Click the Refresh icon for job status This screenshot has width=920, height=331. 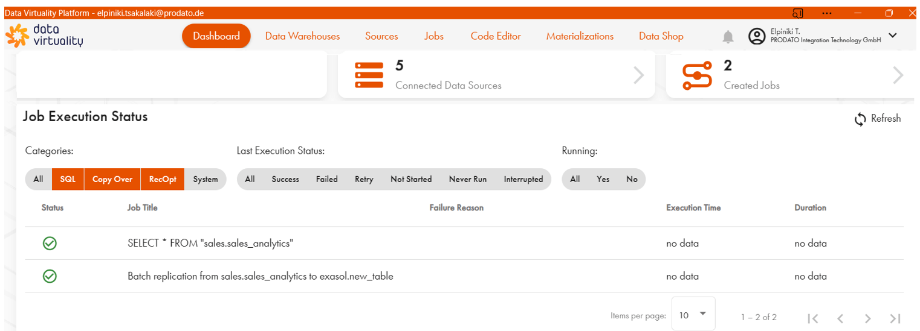[x=860, y=119]
